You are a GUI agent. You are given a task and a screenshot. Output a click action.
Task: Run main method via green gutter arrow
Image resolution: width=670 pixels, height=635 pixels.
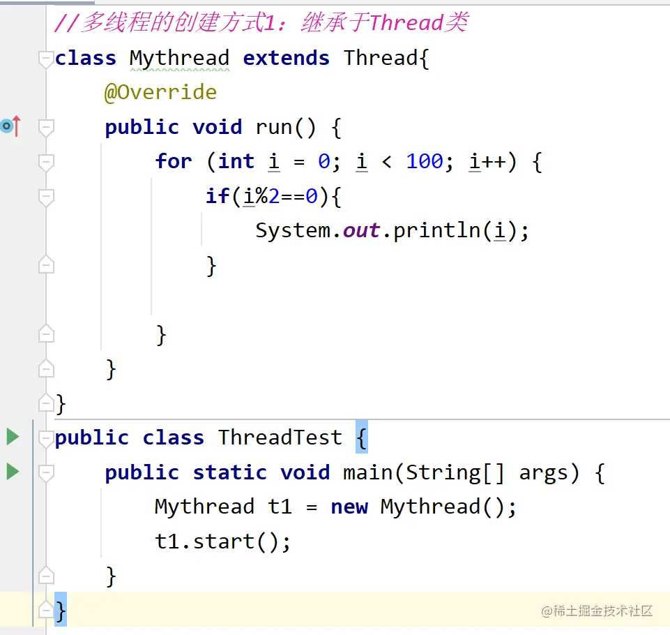tap(13, 472)
